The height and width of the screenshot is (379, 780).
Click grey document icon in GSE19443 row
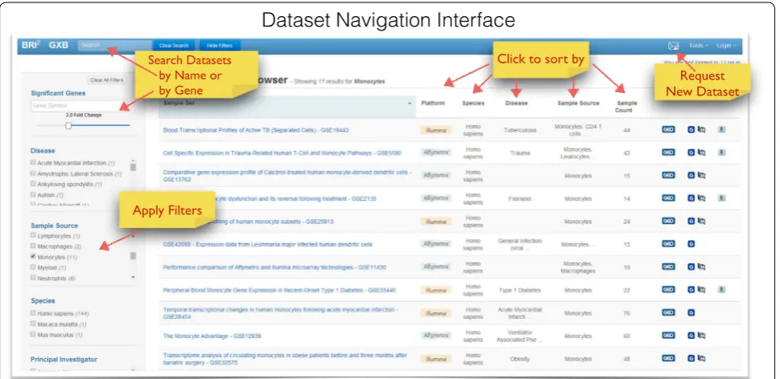pos(721,129)
